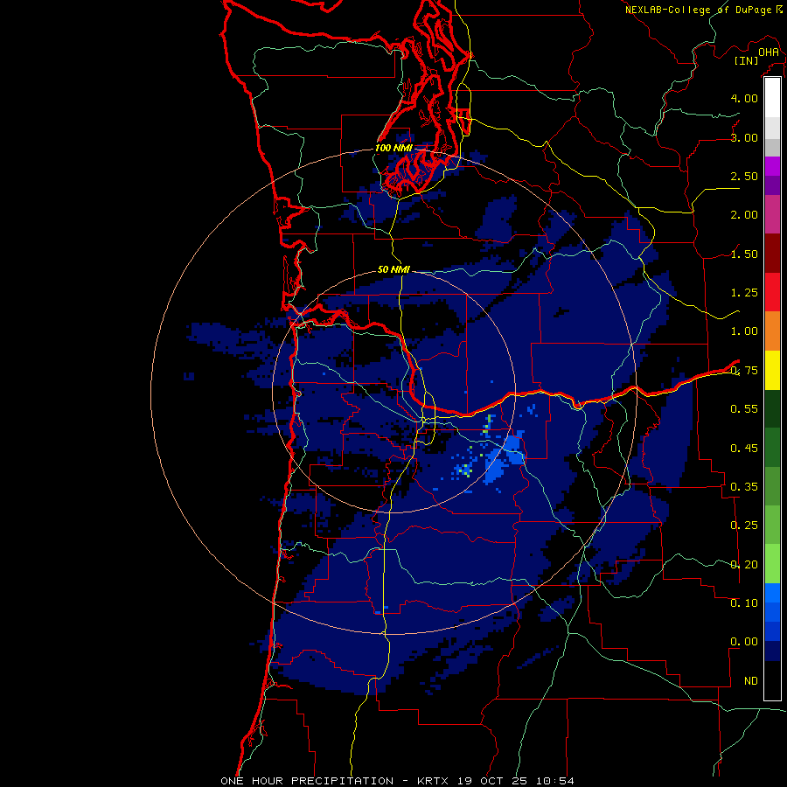Select the 0.45 legend label
This screenshot has height=787, width=787.
(744, 448)
